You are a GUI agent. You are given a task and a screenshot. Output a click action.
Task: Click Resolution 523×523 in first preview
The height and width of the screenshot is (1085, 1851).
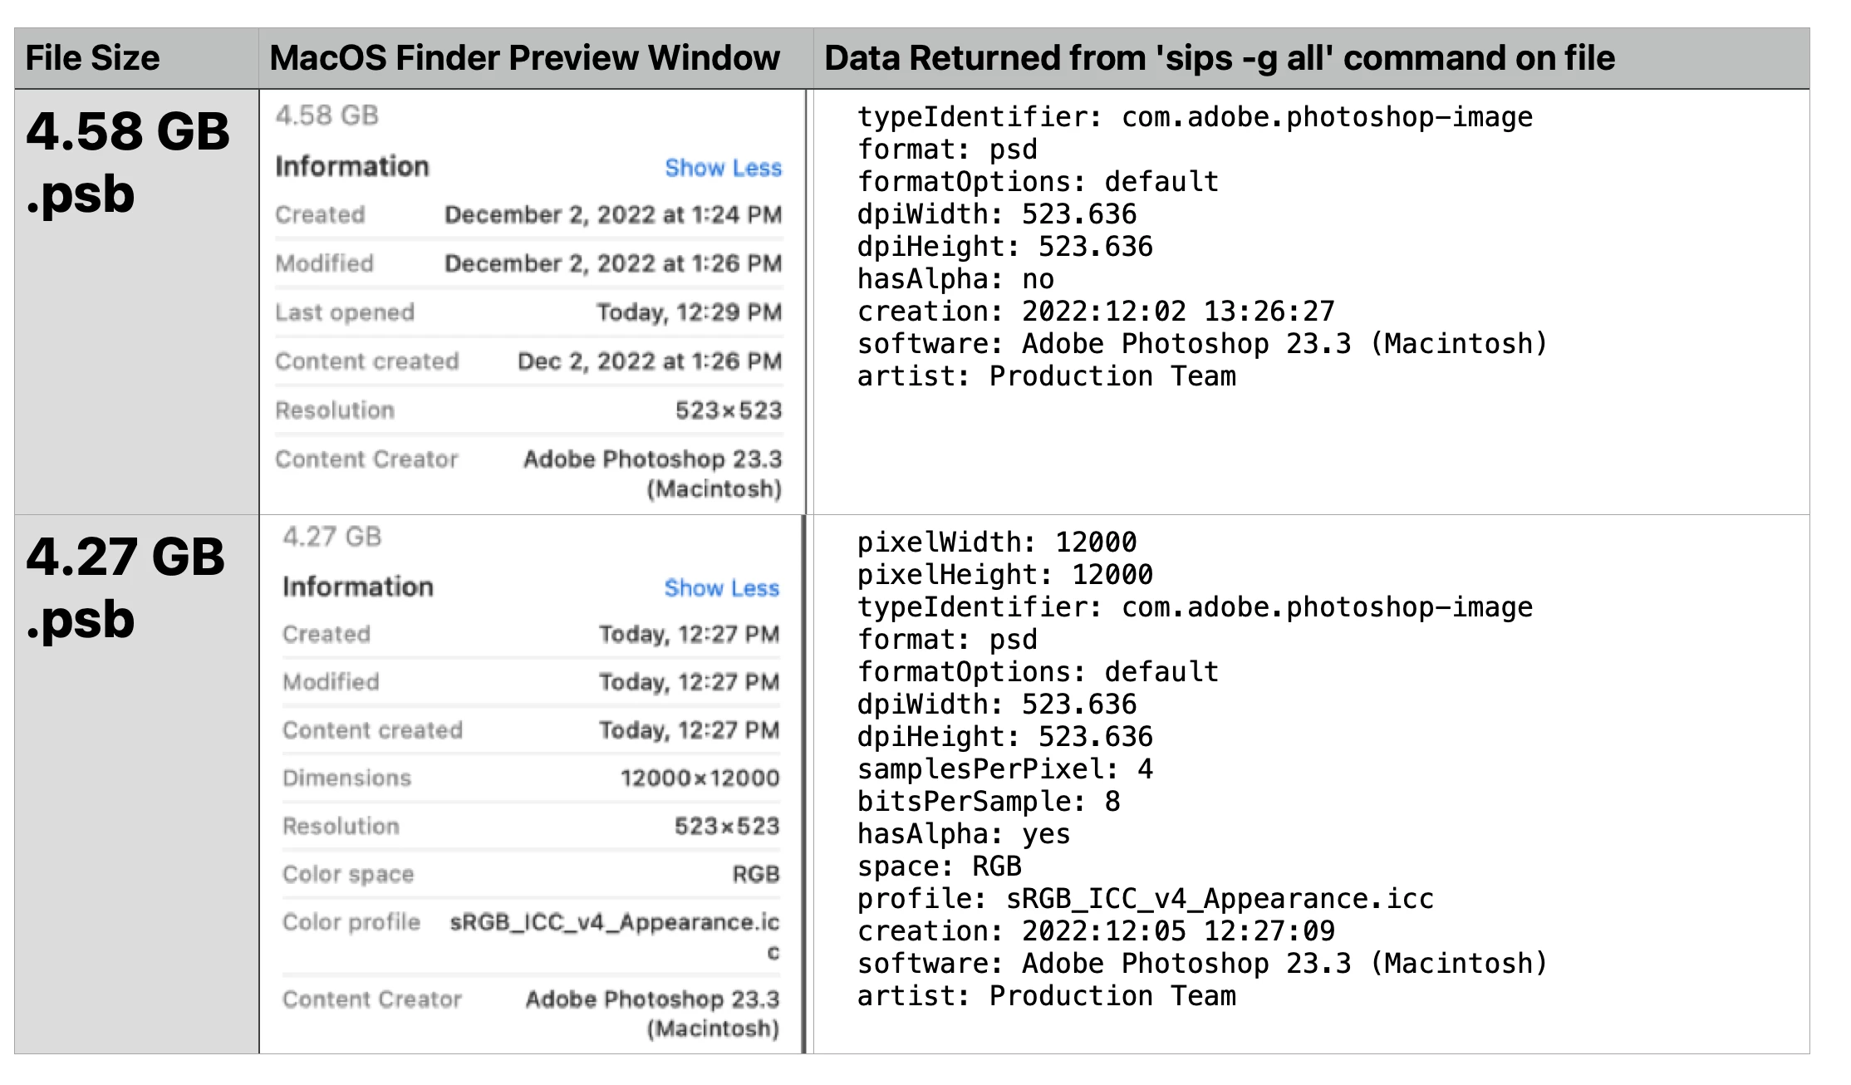click(728, 410)
